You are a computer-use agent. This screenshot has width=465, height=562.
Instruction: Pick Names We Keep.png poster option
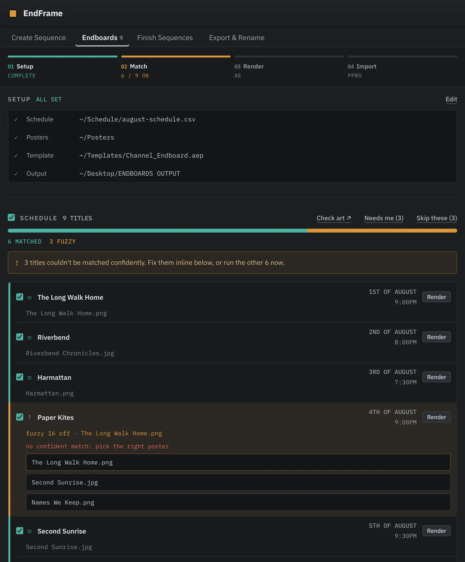coord(238,502)
